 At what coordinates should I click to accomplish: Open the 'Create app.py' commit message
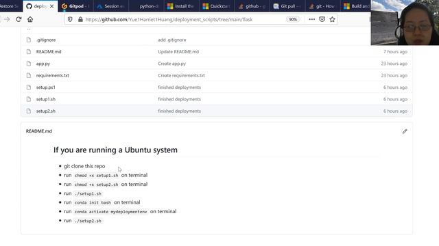[x=172, y=64]
